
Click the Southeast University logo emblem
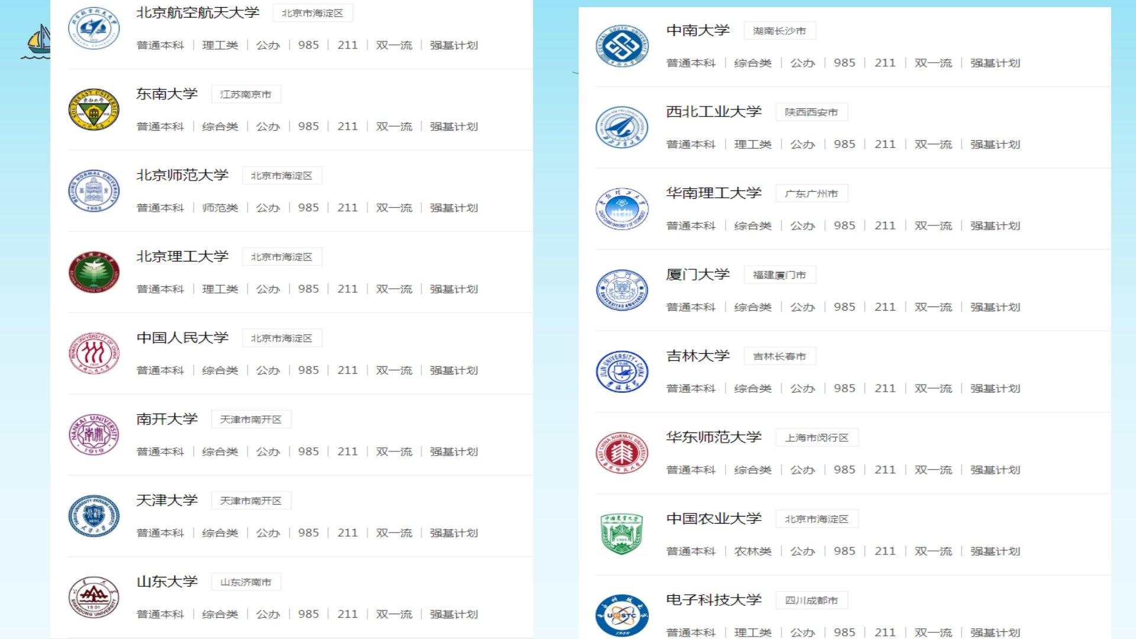pos(93,109)
